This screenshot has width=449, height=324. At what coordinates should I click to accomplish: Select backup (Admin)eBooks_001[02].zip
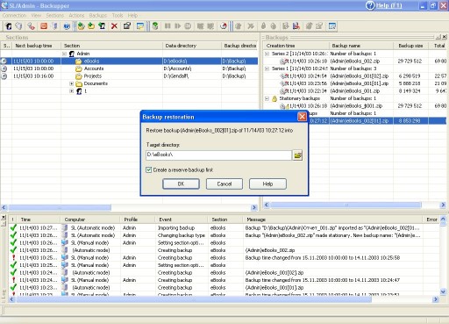tap(354, 76)
